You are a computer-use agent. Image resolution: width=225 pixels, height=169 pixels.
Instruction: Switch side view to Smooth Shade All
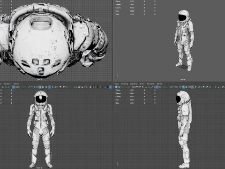(x=183, y=87)
